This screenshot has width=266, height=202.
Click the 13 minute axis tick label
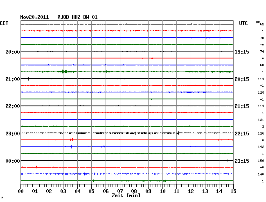click(205, 191)
